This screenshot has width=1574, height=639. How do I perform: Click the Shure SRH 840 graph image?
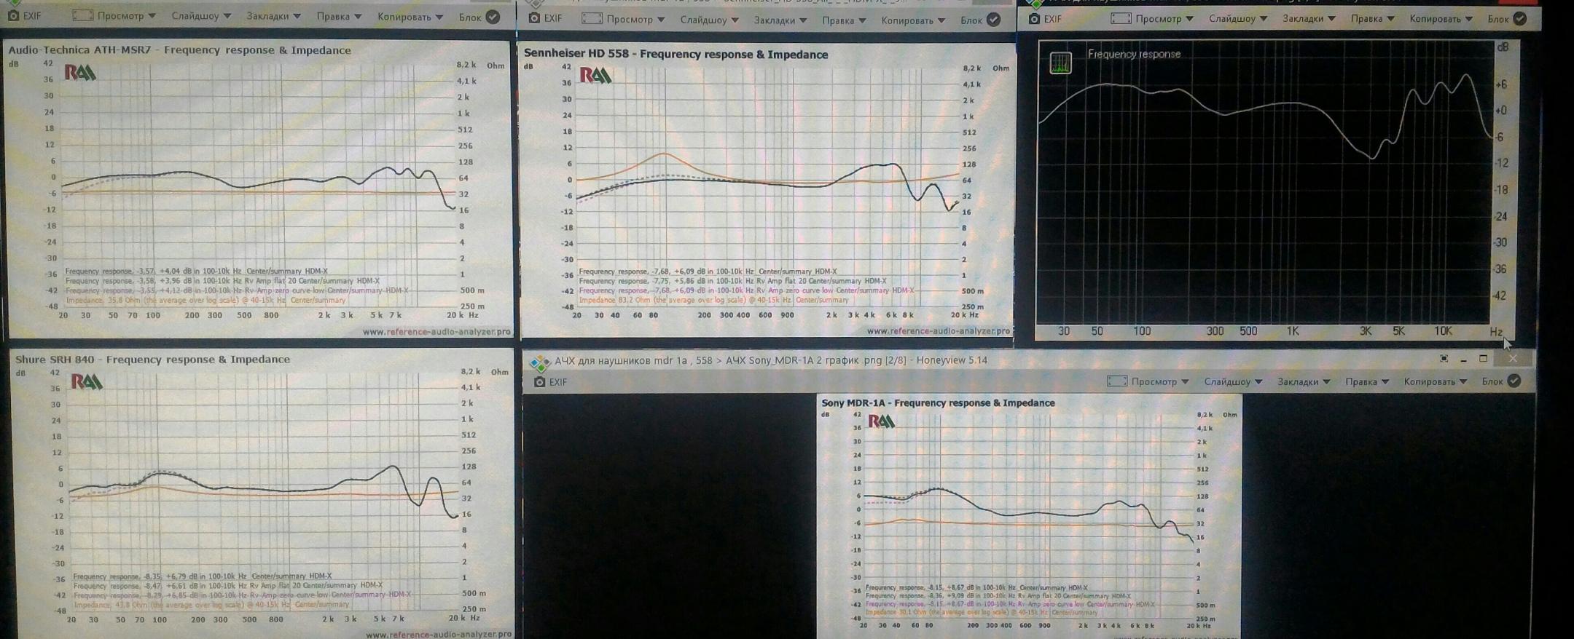pos(261,495)
